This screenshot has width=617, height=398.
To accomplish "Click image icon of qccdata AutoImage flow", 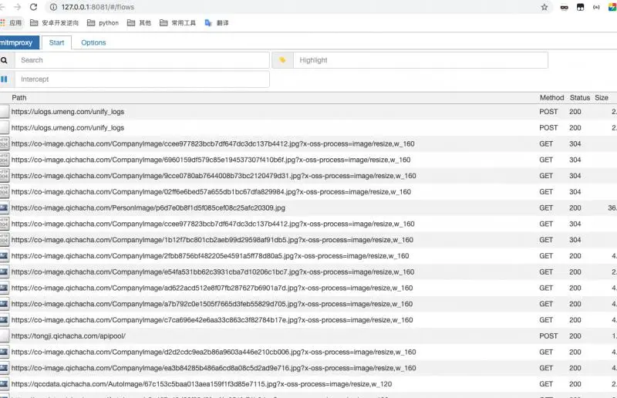I will pos(4,384).
